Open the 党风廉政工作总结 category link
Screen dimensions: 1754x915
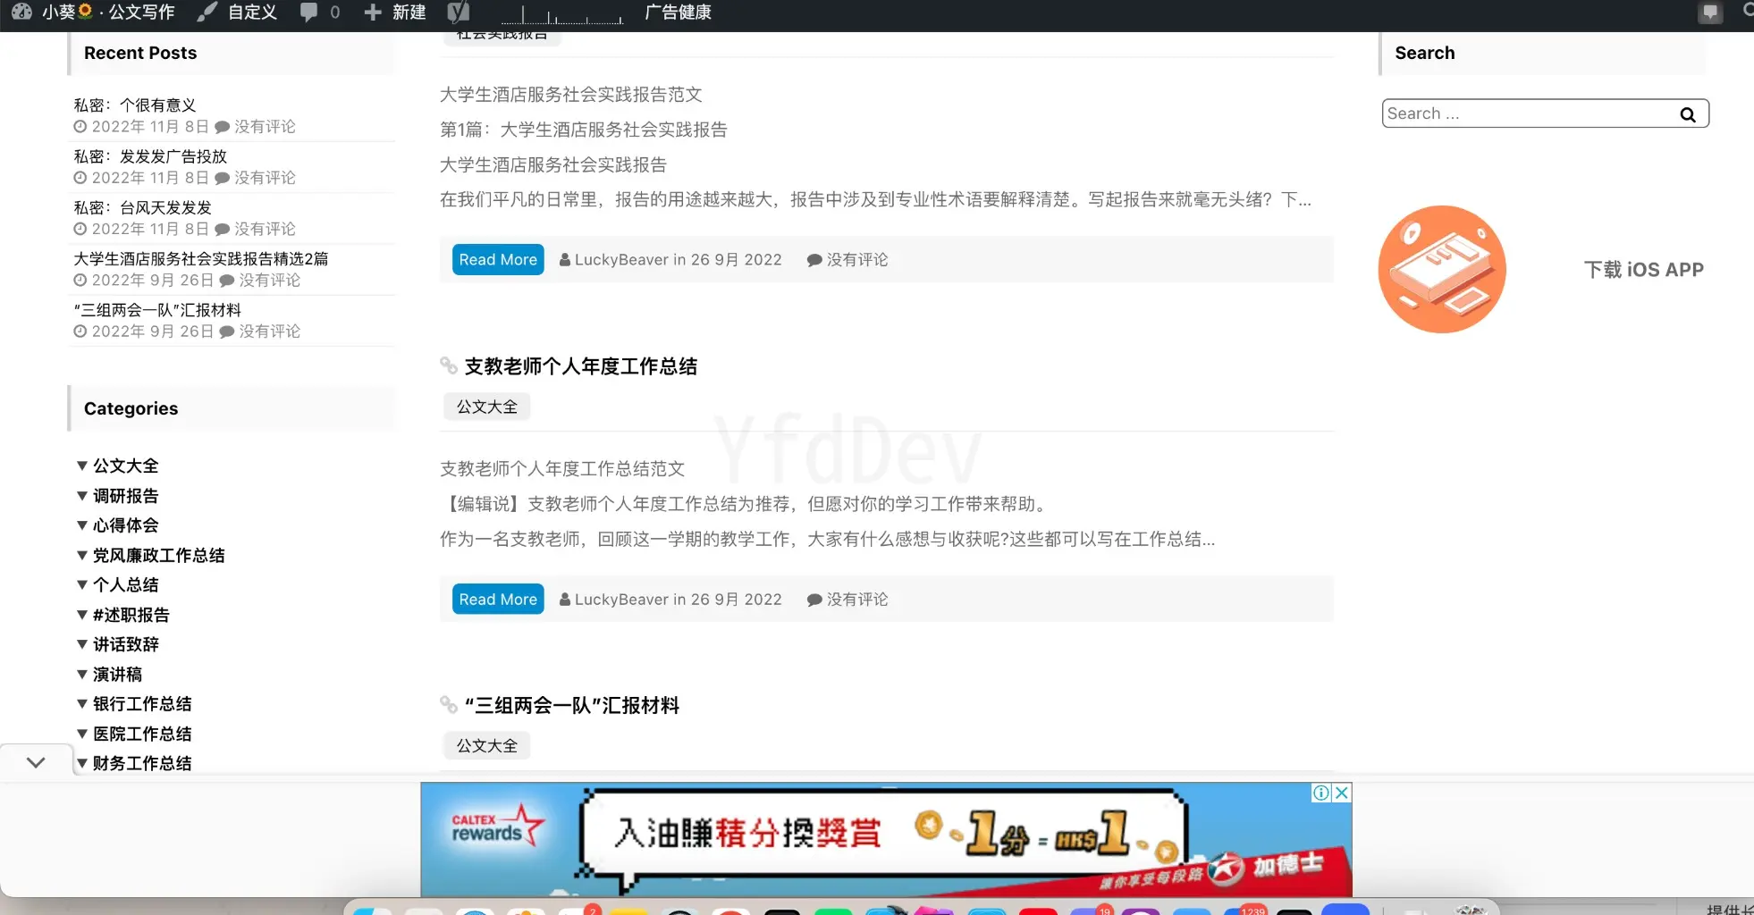click(x=159, y=555)
